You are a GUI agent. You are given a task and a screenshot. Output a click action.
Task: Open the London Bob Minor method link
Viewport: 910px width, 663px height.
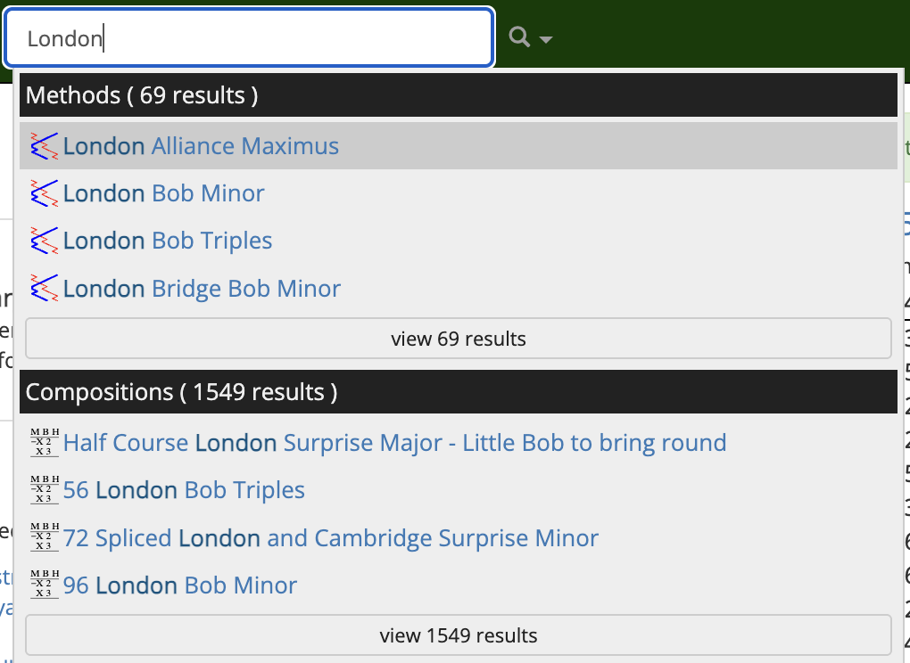pos(163,192)
